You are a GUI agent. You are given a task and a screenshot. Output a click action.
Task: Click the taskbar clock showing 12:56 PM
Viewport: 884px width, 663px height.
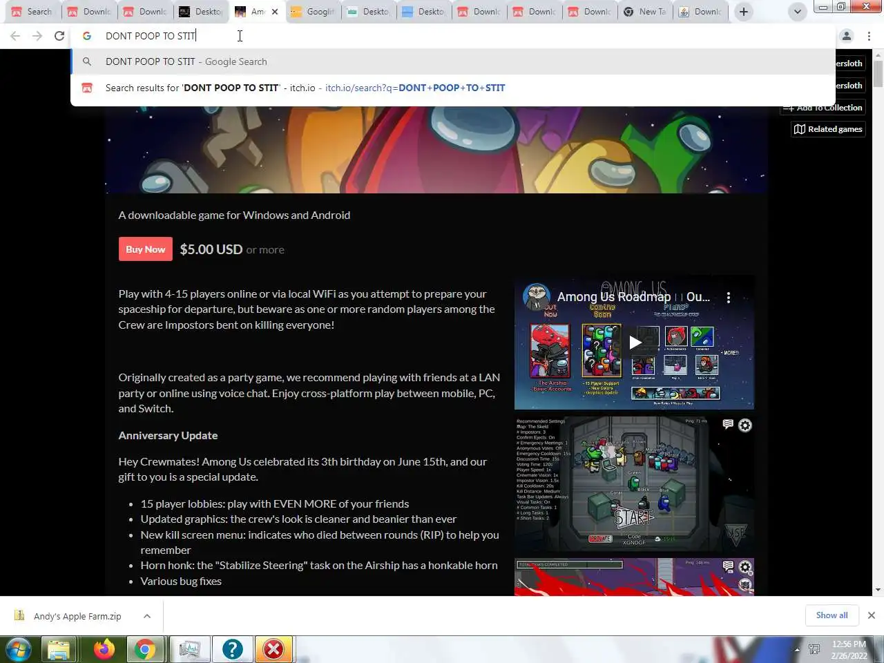[849, 649]
